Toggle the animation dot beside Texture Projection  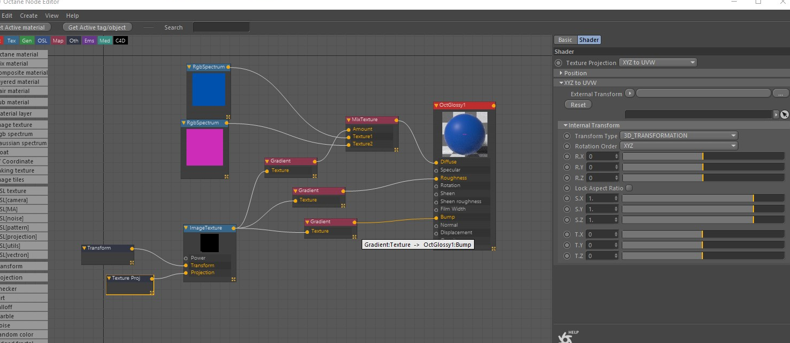558,63
